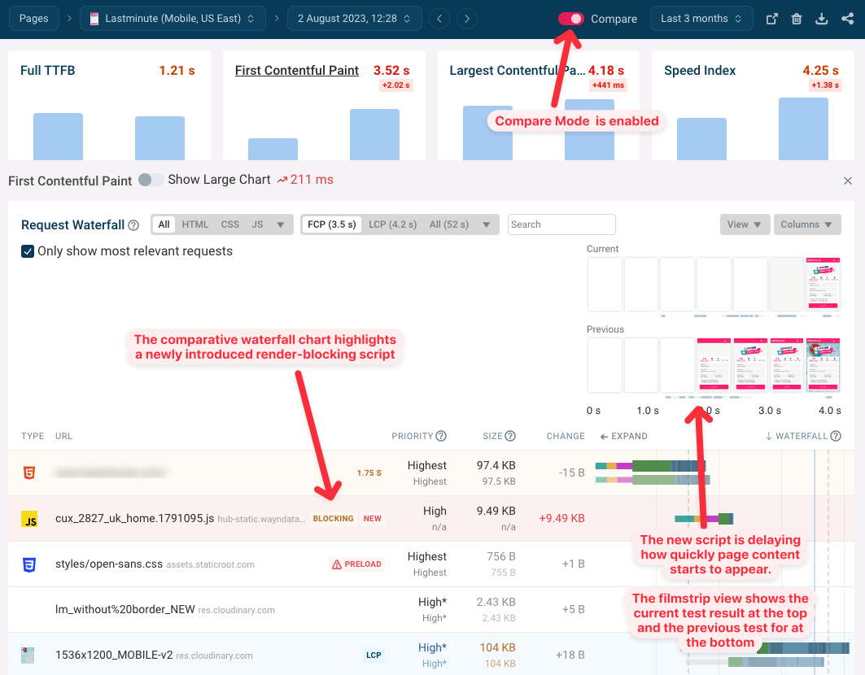Image resolution: width=865 pixels, height=675 pixels.
Task: Click the SIZE column help icon
Action: tap(510, 436)
